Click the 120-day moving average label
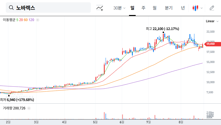 (x=31, y=20)
